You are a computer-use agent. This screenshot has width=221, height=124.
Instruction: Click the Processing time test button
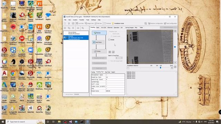99,63
